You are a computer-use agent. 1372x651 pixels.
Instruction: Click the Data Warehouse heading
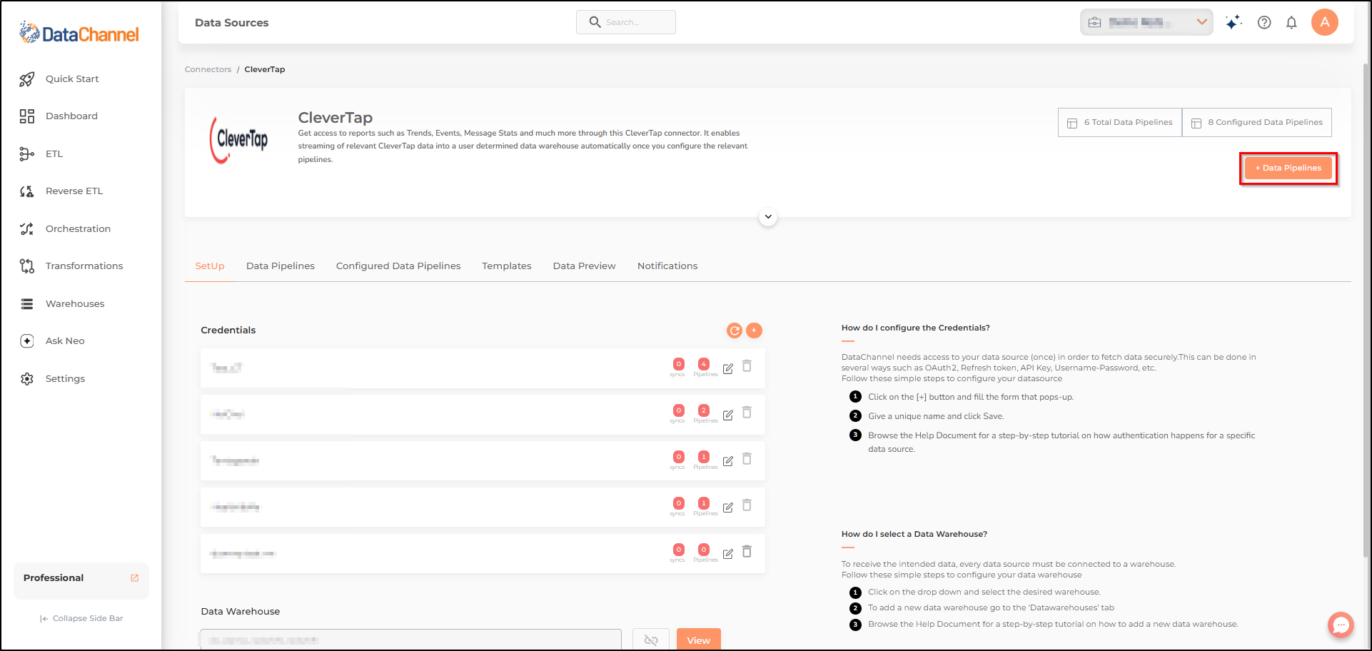coord(241,612)
